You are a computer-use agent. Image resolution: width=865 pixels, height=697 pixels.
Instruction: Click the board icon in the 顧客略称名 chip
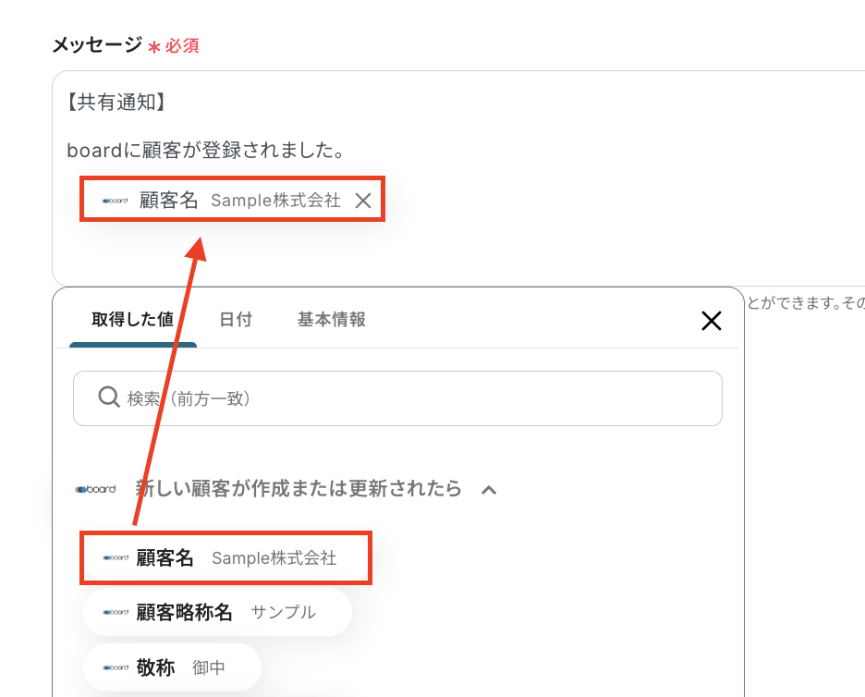coord(116,612)
